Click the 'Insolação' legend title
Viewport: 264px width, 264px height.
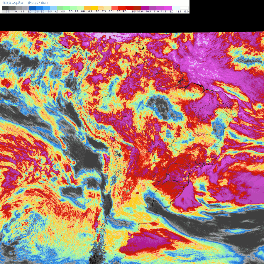13,3
